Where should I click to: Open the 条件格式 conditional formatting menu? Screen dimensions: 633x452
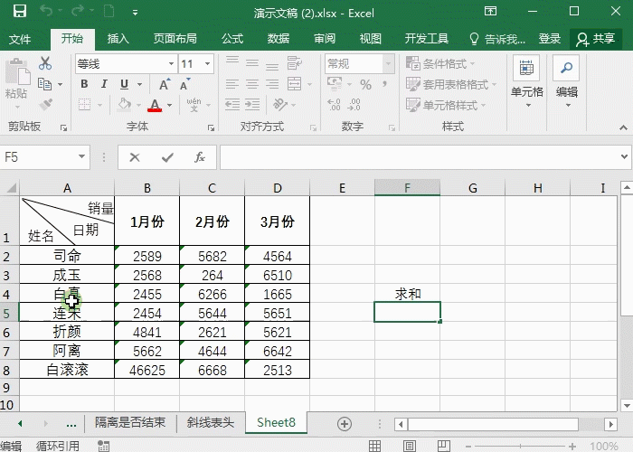pos(440,63)
